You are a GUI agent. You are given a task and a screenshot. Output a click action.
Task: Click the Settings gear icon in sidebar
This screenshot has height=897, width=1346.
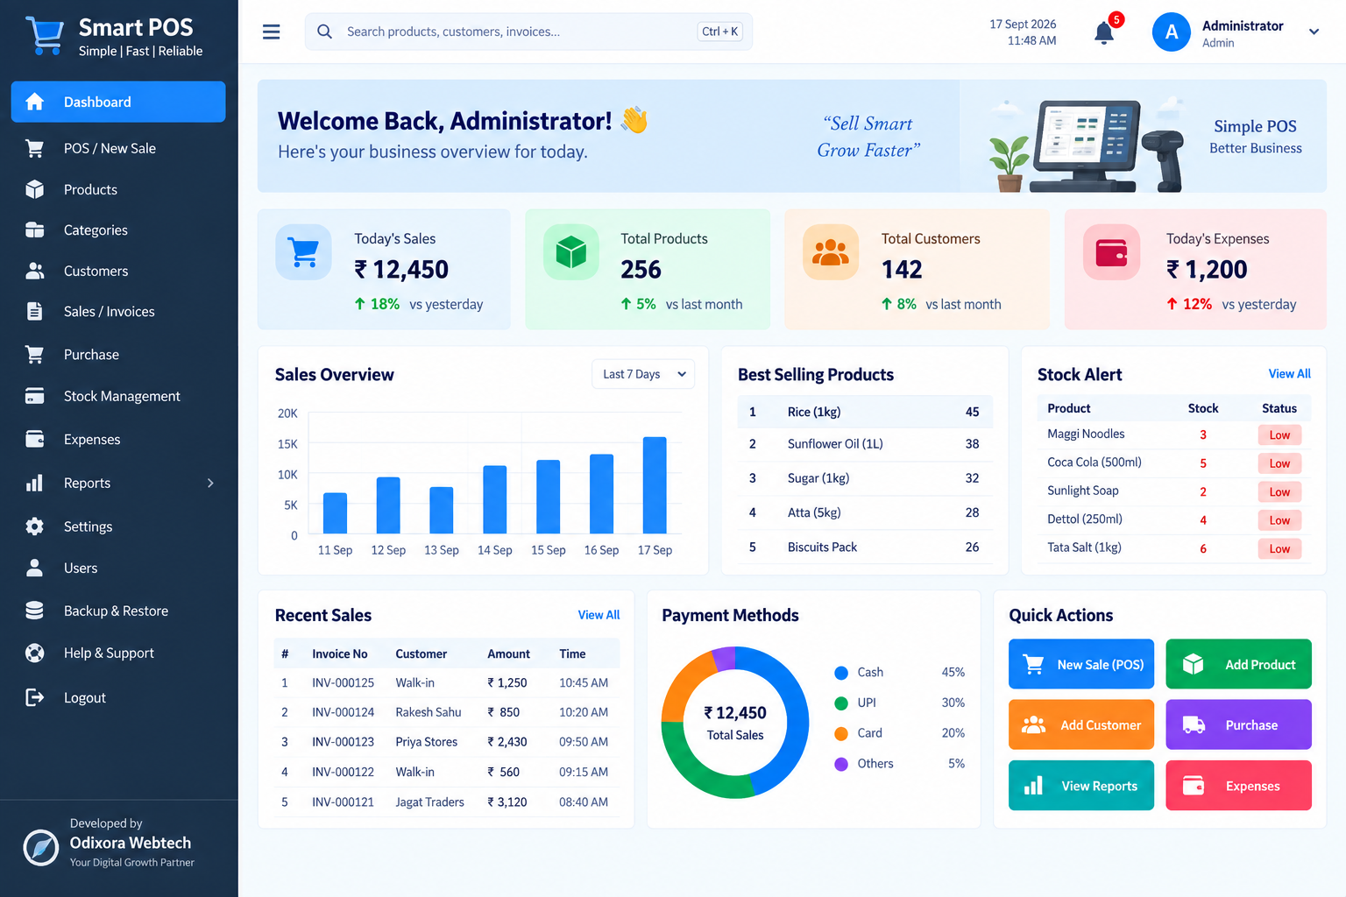[x=35, y=526]
